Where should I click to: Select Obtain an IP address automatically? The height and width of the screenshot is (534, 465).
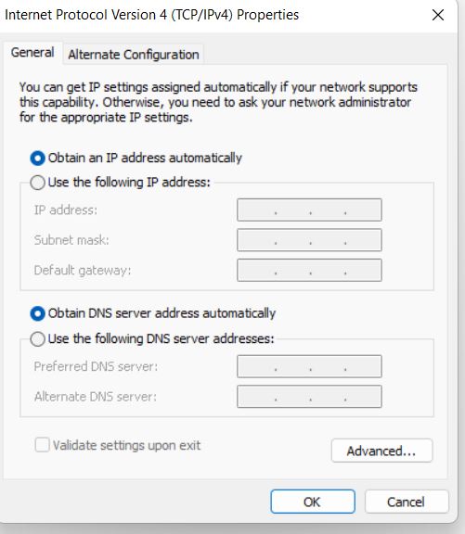pos(37,159)
